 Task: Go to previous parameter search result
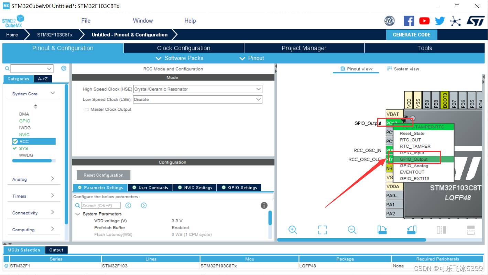[x=128, y=205]
